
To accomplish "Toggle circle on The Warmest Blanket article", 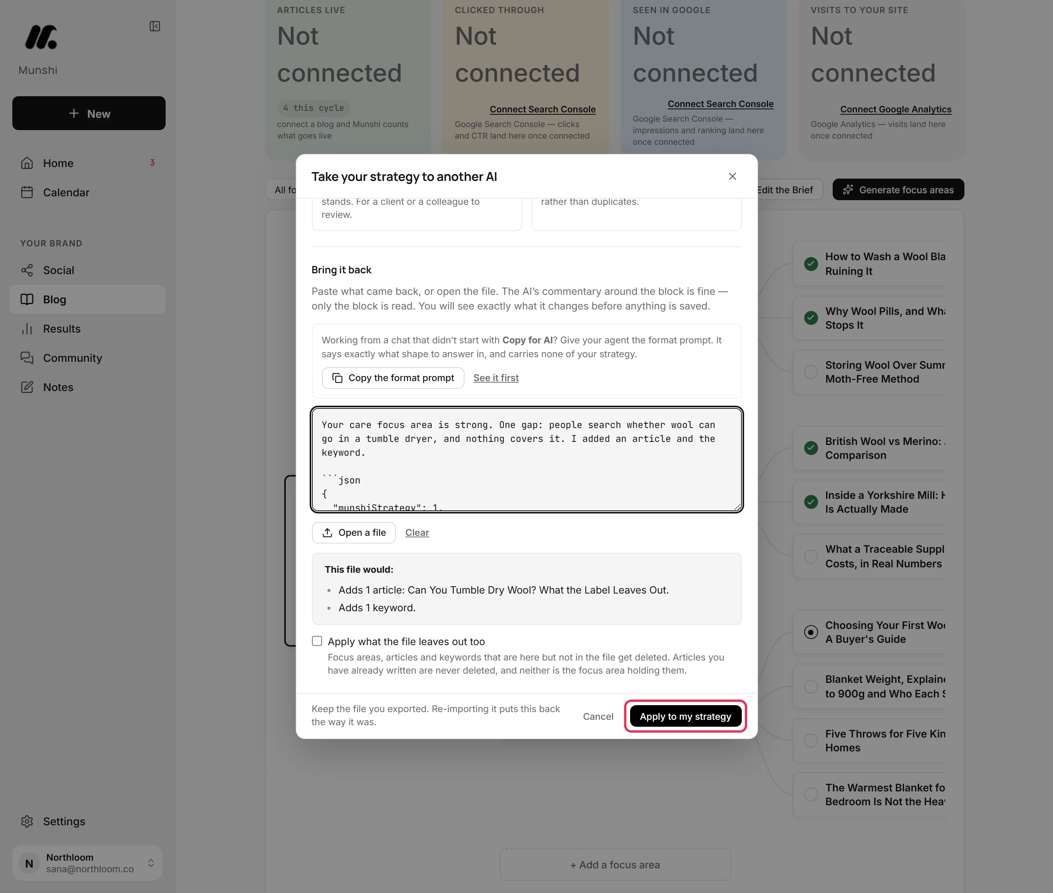I will tap(811, 795).
